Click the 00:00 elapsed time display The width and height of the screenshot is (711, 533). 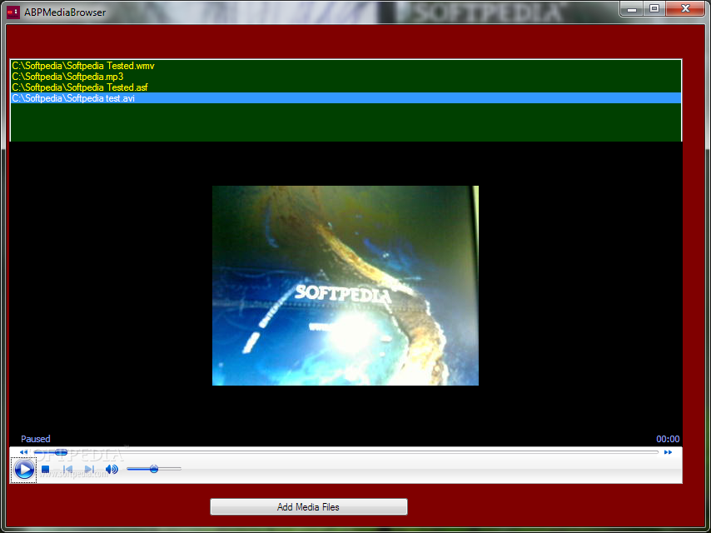pos(668,439)
